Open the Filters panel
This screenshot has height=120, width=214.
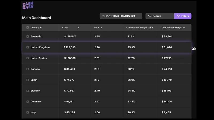click(183, 16)
